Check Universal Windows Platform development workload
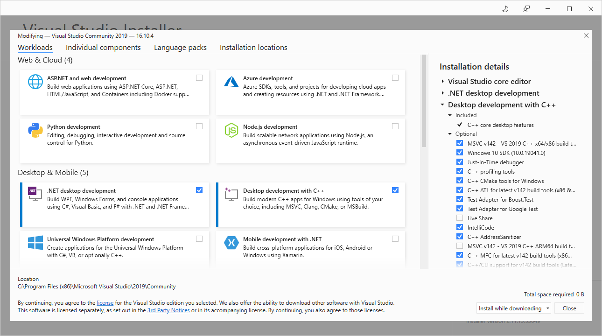Viewport: 602px width, 336px height. [199, 239]
